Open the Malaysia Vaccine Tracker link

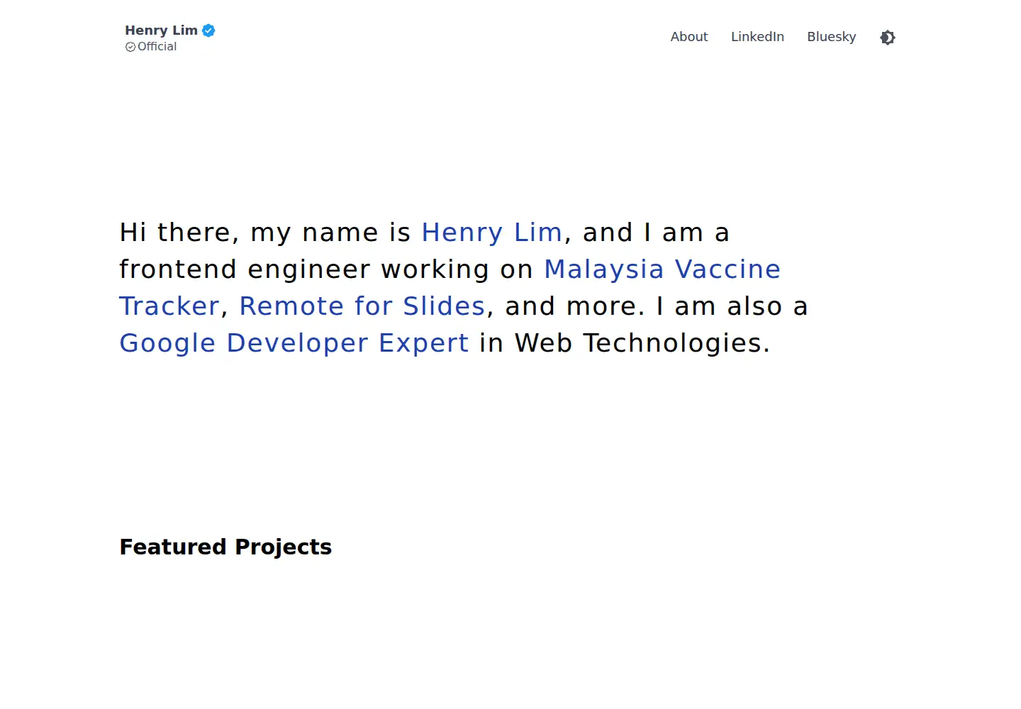pos(662,269)
